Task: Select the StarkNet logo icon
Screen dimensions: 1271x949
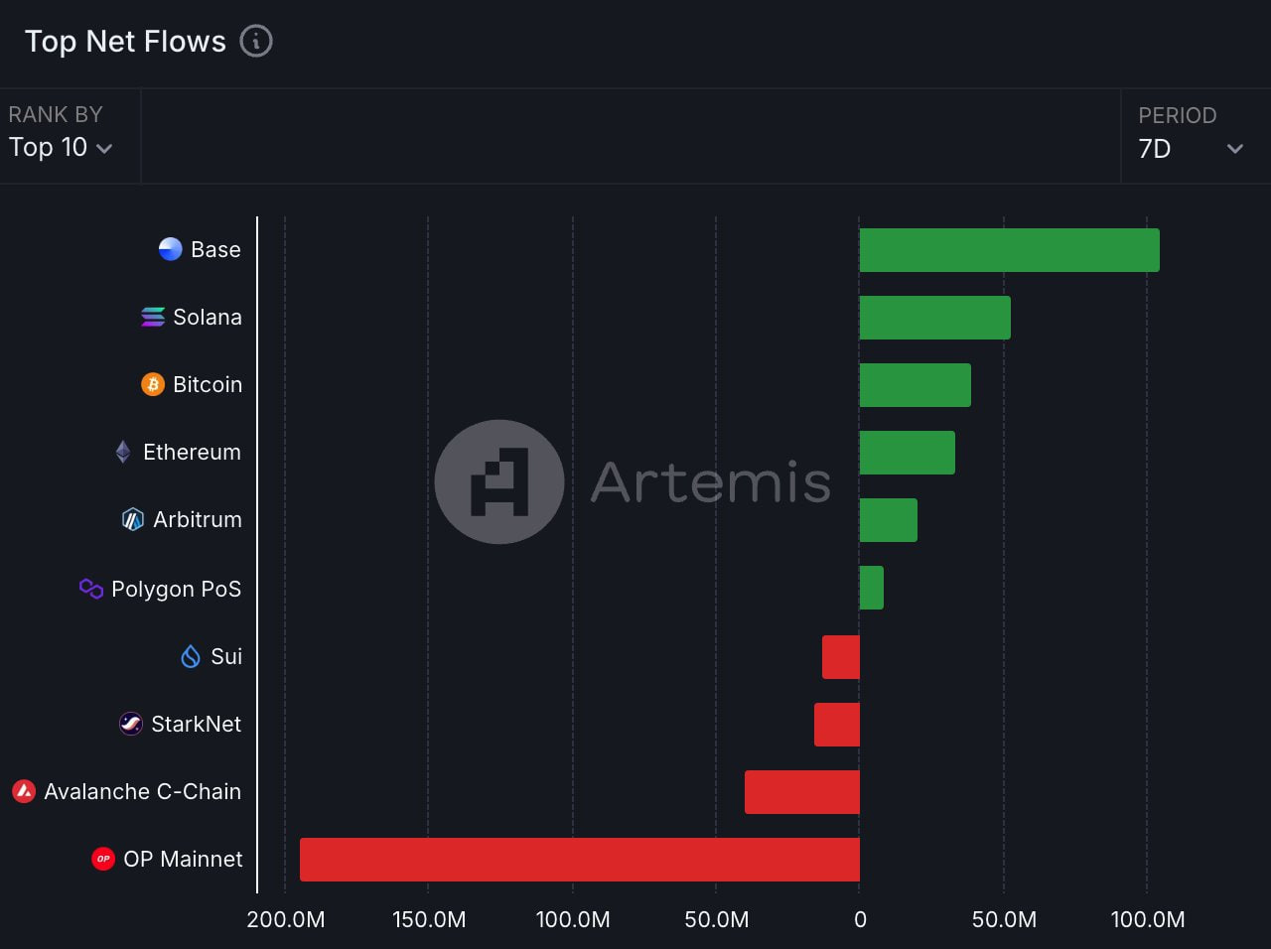Action: [x=130, y=724]
